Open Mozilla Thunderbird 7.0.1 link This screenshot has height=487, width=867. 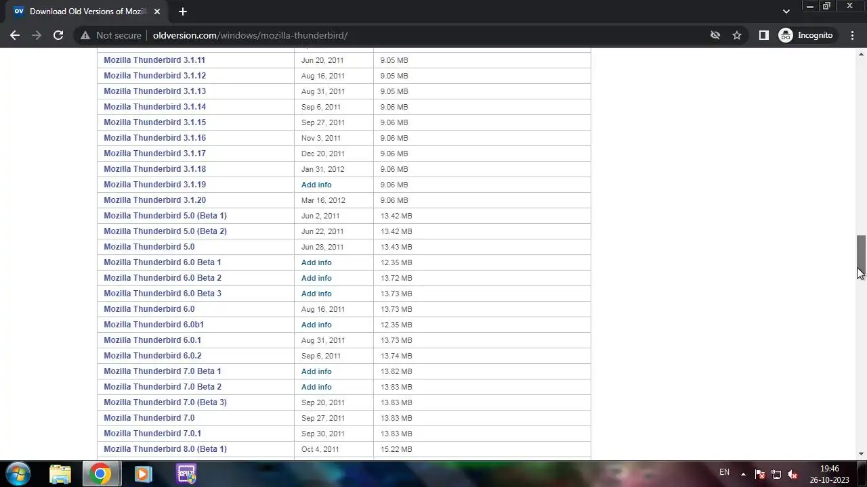tap(152, 434)
